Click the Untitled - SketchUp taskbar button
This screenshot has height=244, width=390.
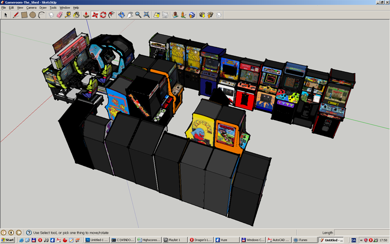(x=331, y=240)
